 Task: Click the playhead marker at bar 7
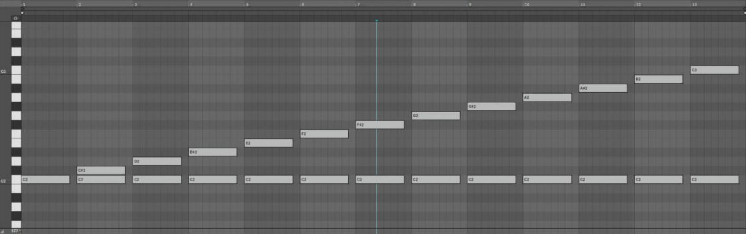[376, 20]
